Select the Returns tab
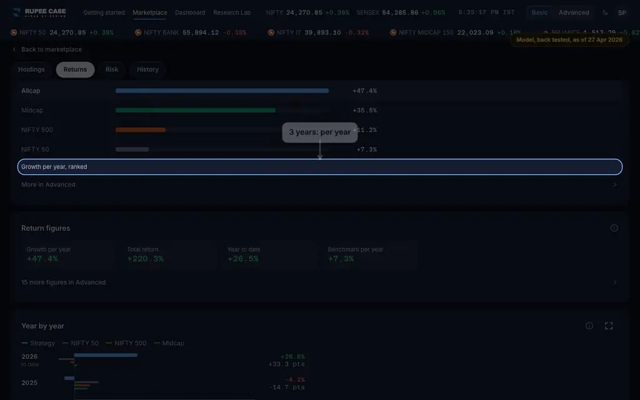The width and height of the screenshot is (640, 400). pos(75,69)
